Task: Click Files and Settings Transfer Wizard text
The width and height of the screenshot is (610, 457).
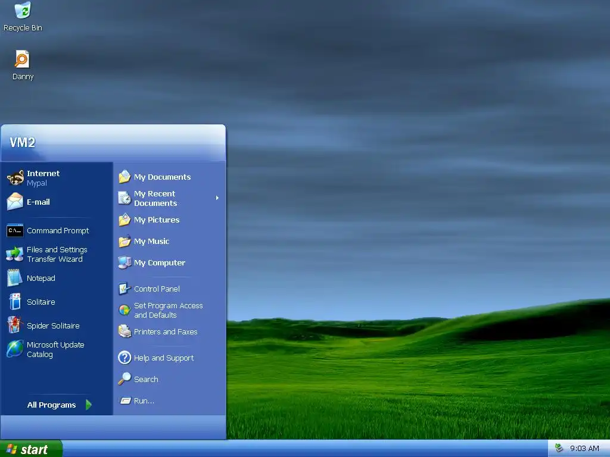Action: (57, 255)
